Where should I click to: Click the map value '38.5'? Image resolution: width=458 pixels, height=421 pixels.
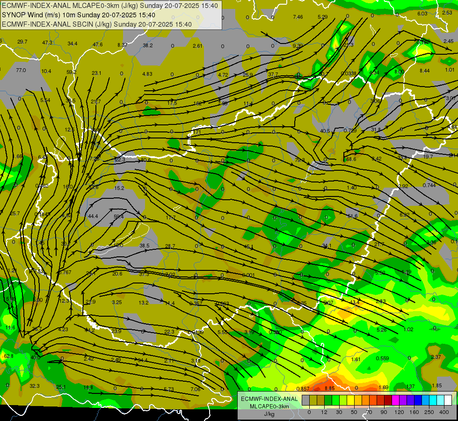click(144, 246)
